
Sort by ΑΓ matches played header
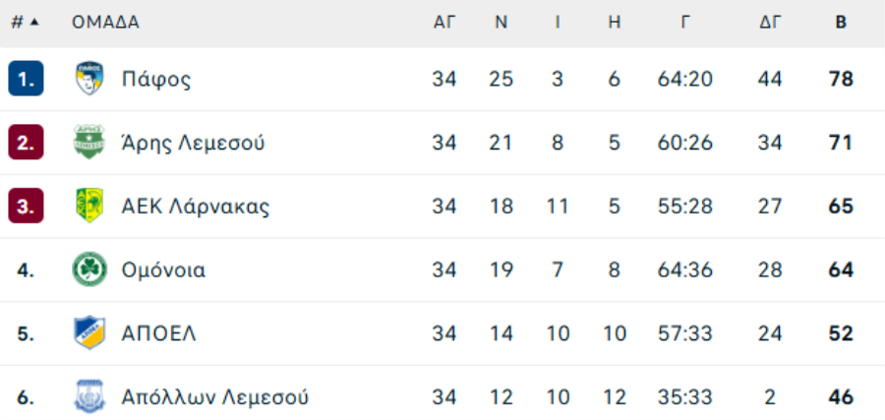click(x=444, y=23)
